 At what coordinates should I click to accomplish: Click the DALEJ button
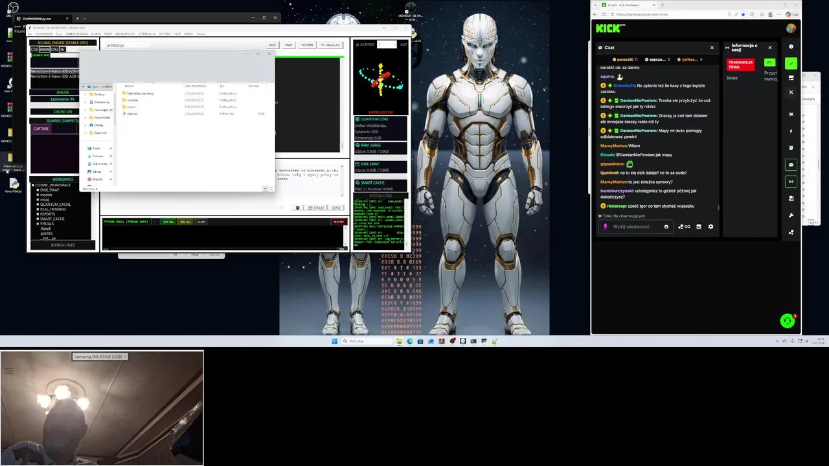tap(316, 208)
